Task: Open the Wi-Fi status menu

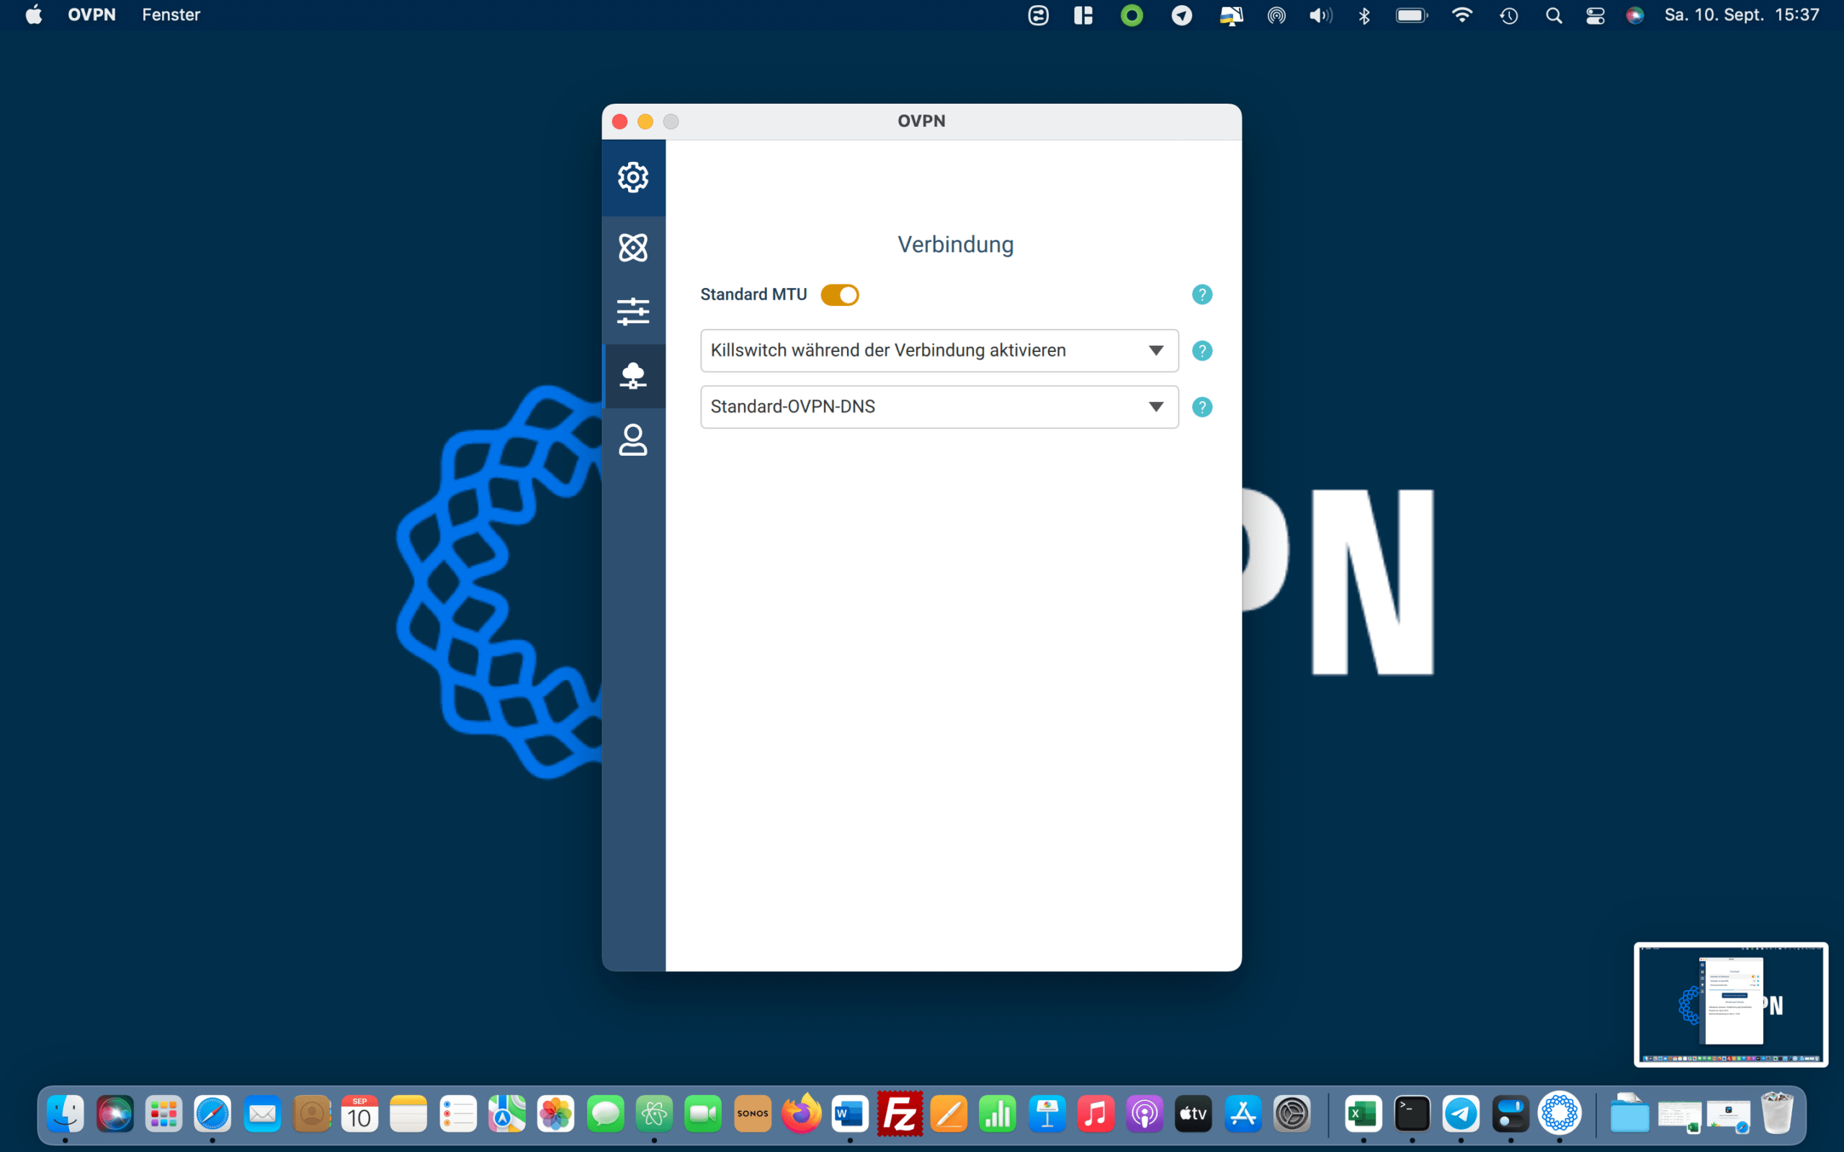Action: point(1462,15)
